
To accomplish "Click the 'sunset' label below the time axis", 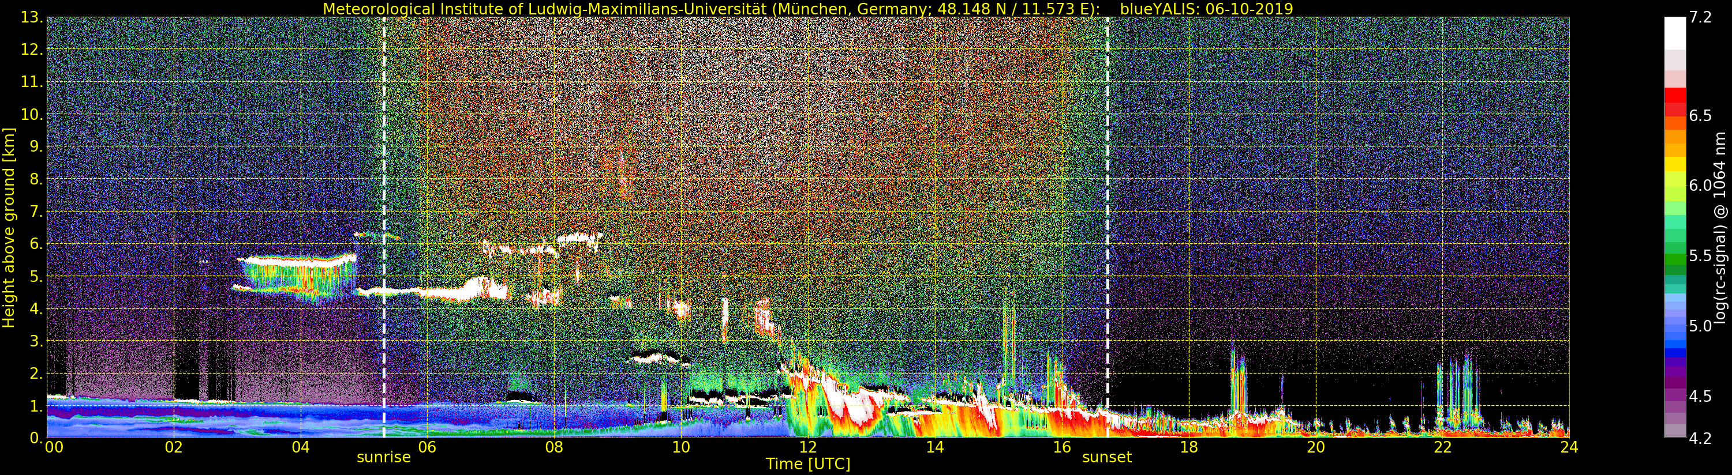I will click(1107, 457).
